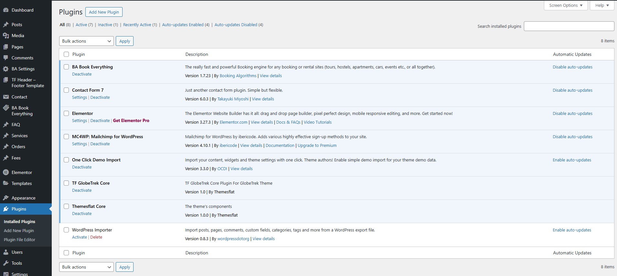617x276 pixels.
Task: Open Mailchimp Documentation link
Action: point(280,145)
